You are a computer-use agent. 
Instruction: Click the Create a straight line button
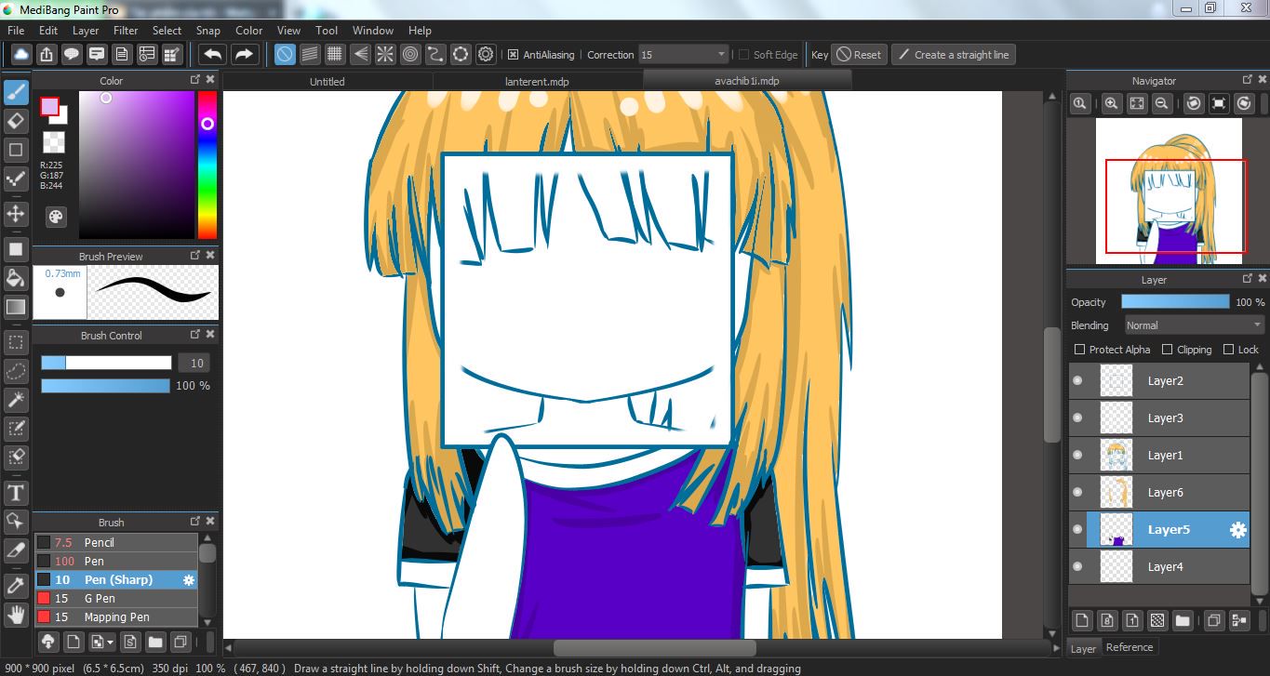tap(953, 55)
